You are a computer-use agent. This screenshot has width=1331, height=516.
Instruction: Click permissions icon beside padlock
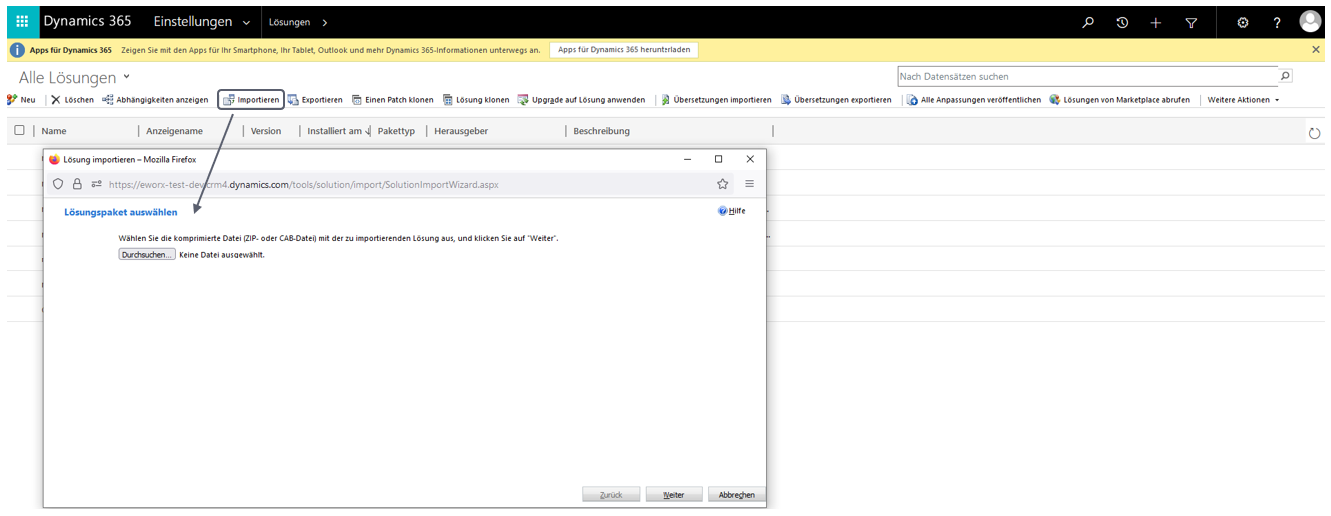[96, 184]
